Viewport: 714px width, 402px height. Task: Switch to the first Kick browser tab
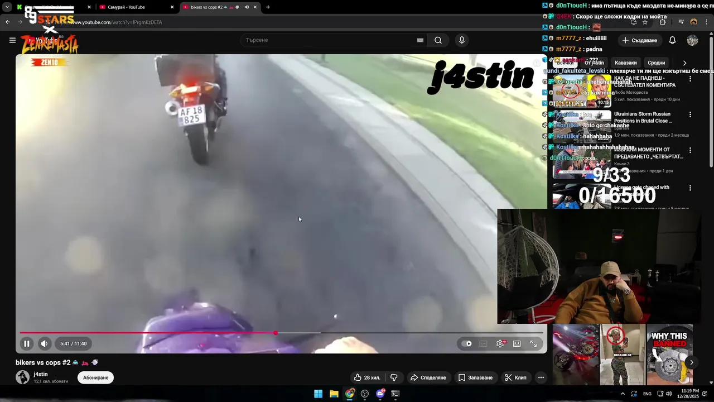(x=54, y=7)
